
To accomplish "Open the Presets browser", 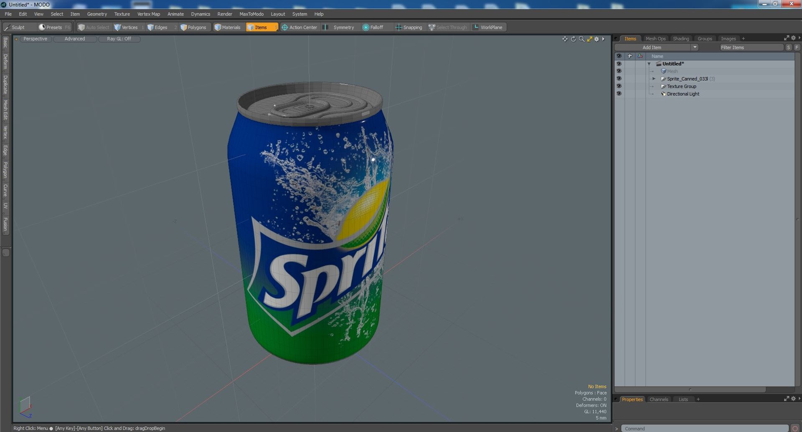I will tap(54, 27).
